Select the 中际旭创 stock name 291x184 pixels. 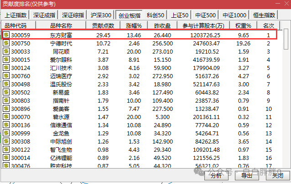(x=61, y=141)
